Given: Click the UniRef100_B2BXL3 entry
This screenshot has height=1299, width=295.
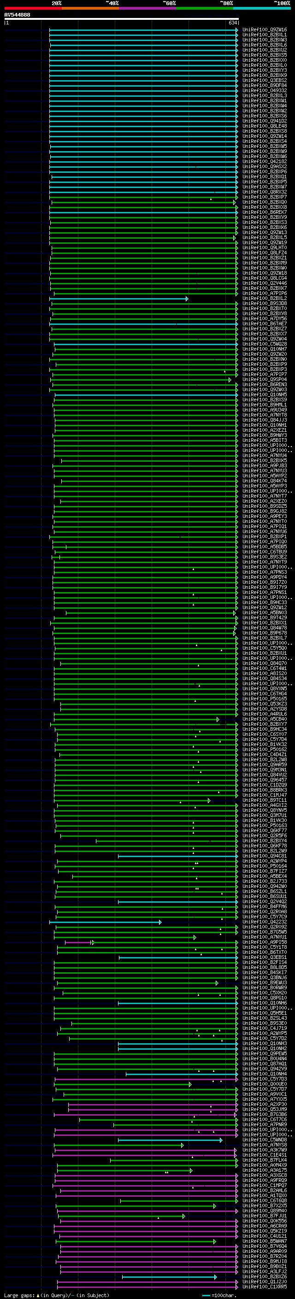Looking at the screenshot, I should click(x=265, y=95).
